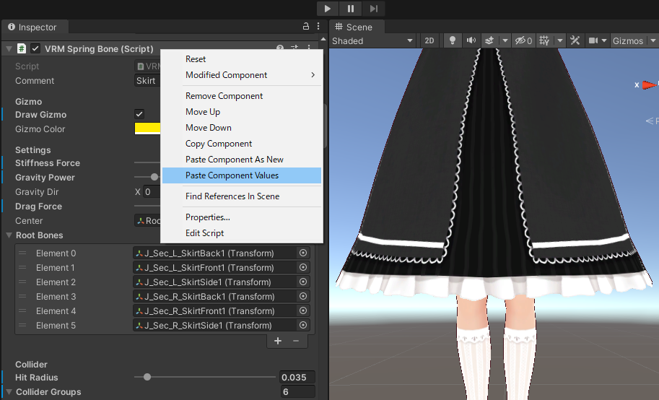Click the Gravity Power slider handle

click(154, 177)
